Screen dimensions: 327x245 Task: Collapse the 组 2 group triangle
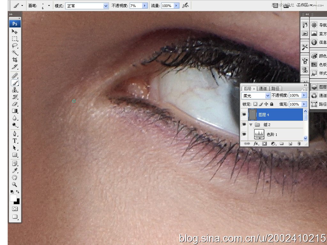pos(251,125)
